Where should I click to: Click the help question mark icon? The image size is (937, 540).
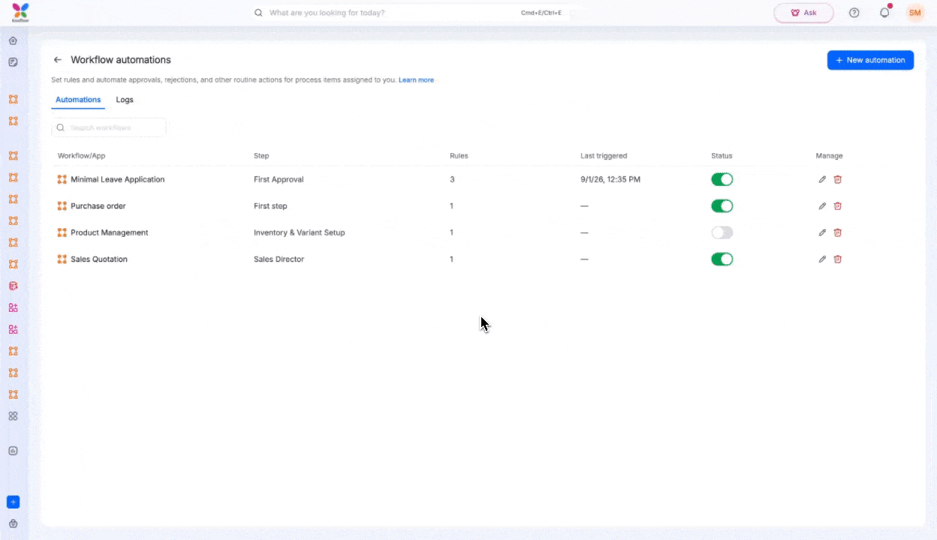pos(854,13)
